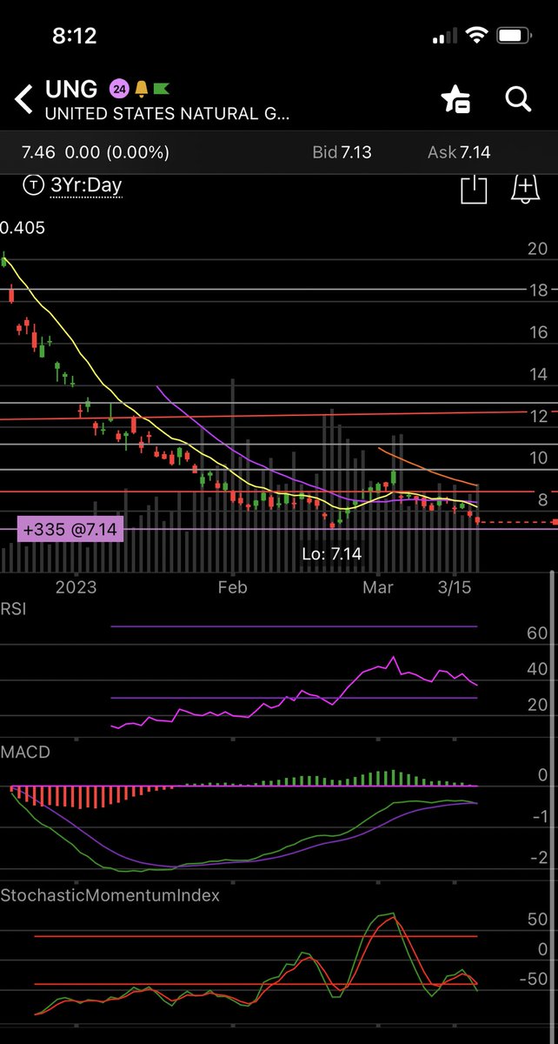The height and width of the screenshot is (1044, 558).
Task: Tap the purple 24 badge
Action: click(118, 89)
